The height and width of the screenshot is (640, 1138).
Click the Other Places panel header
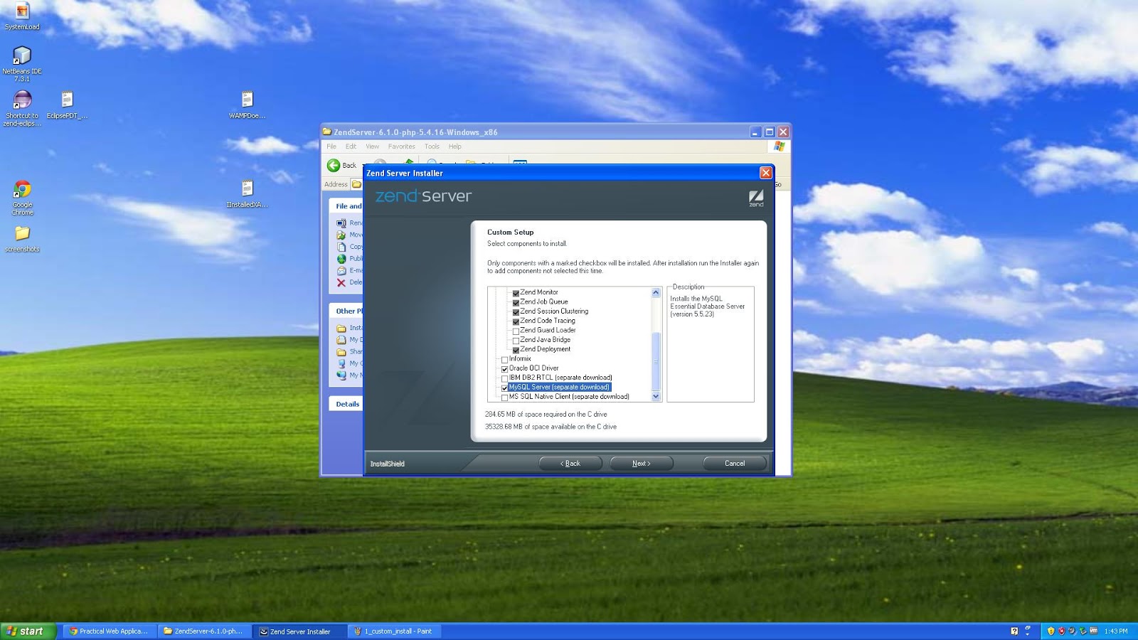click(x=347, y=311)
